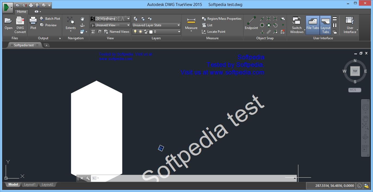Toggle layer 0 freeze sun icon
Image resolution: width=373 pixels, height=192 pixels.
pos(140,32)
